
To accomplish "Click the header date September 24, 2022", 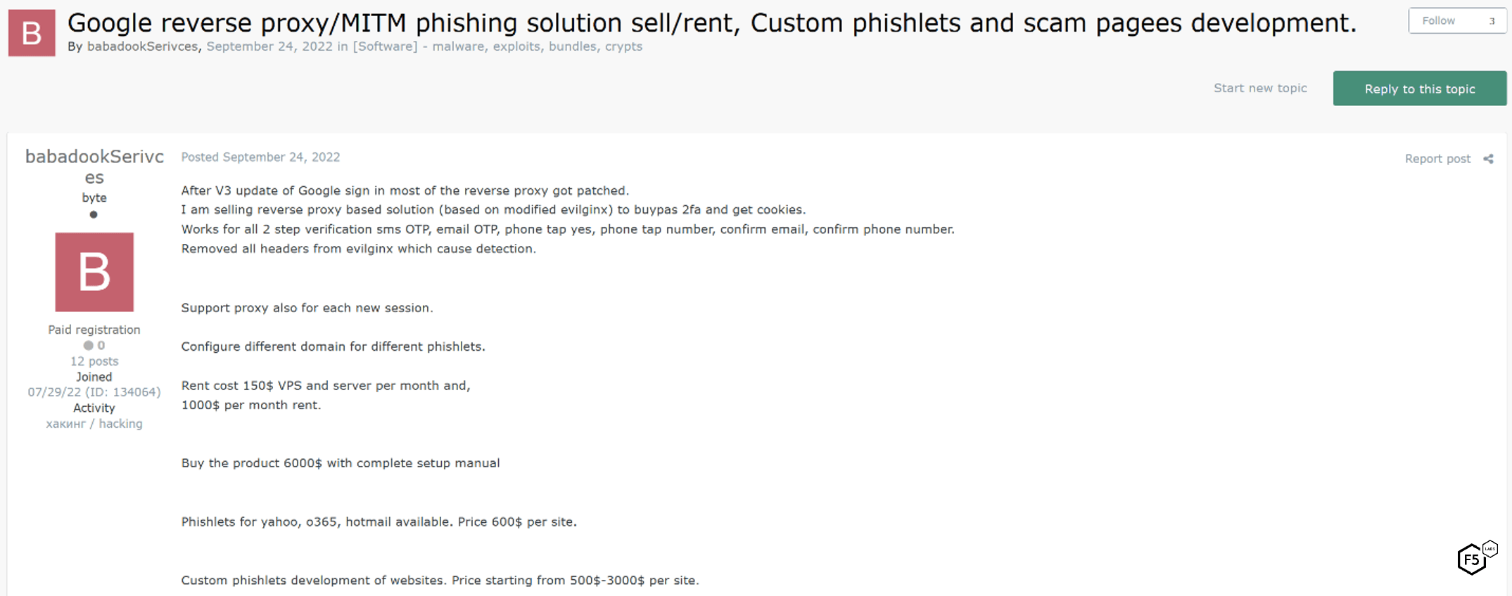I will (269, 46).
